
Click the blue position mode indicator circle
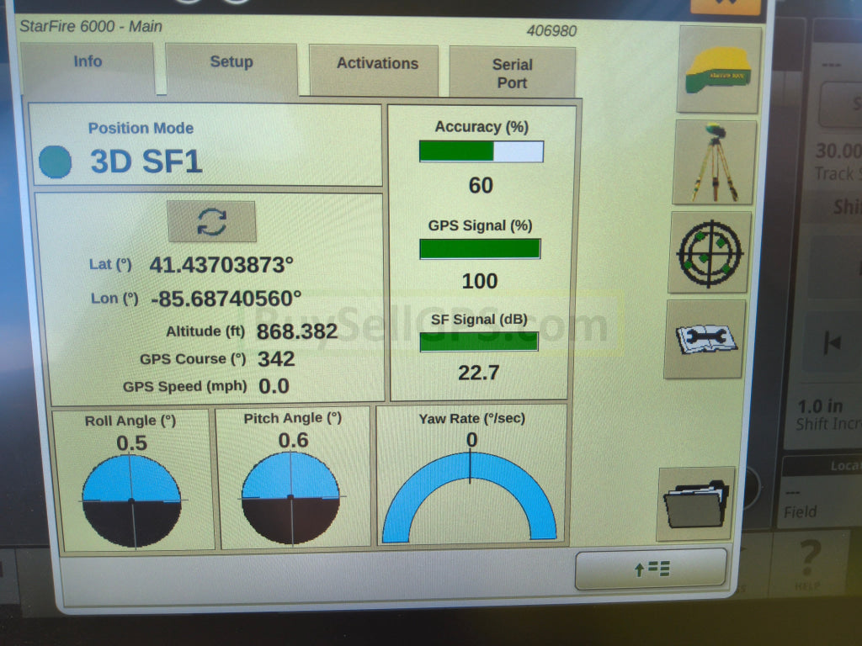55,162
